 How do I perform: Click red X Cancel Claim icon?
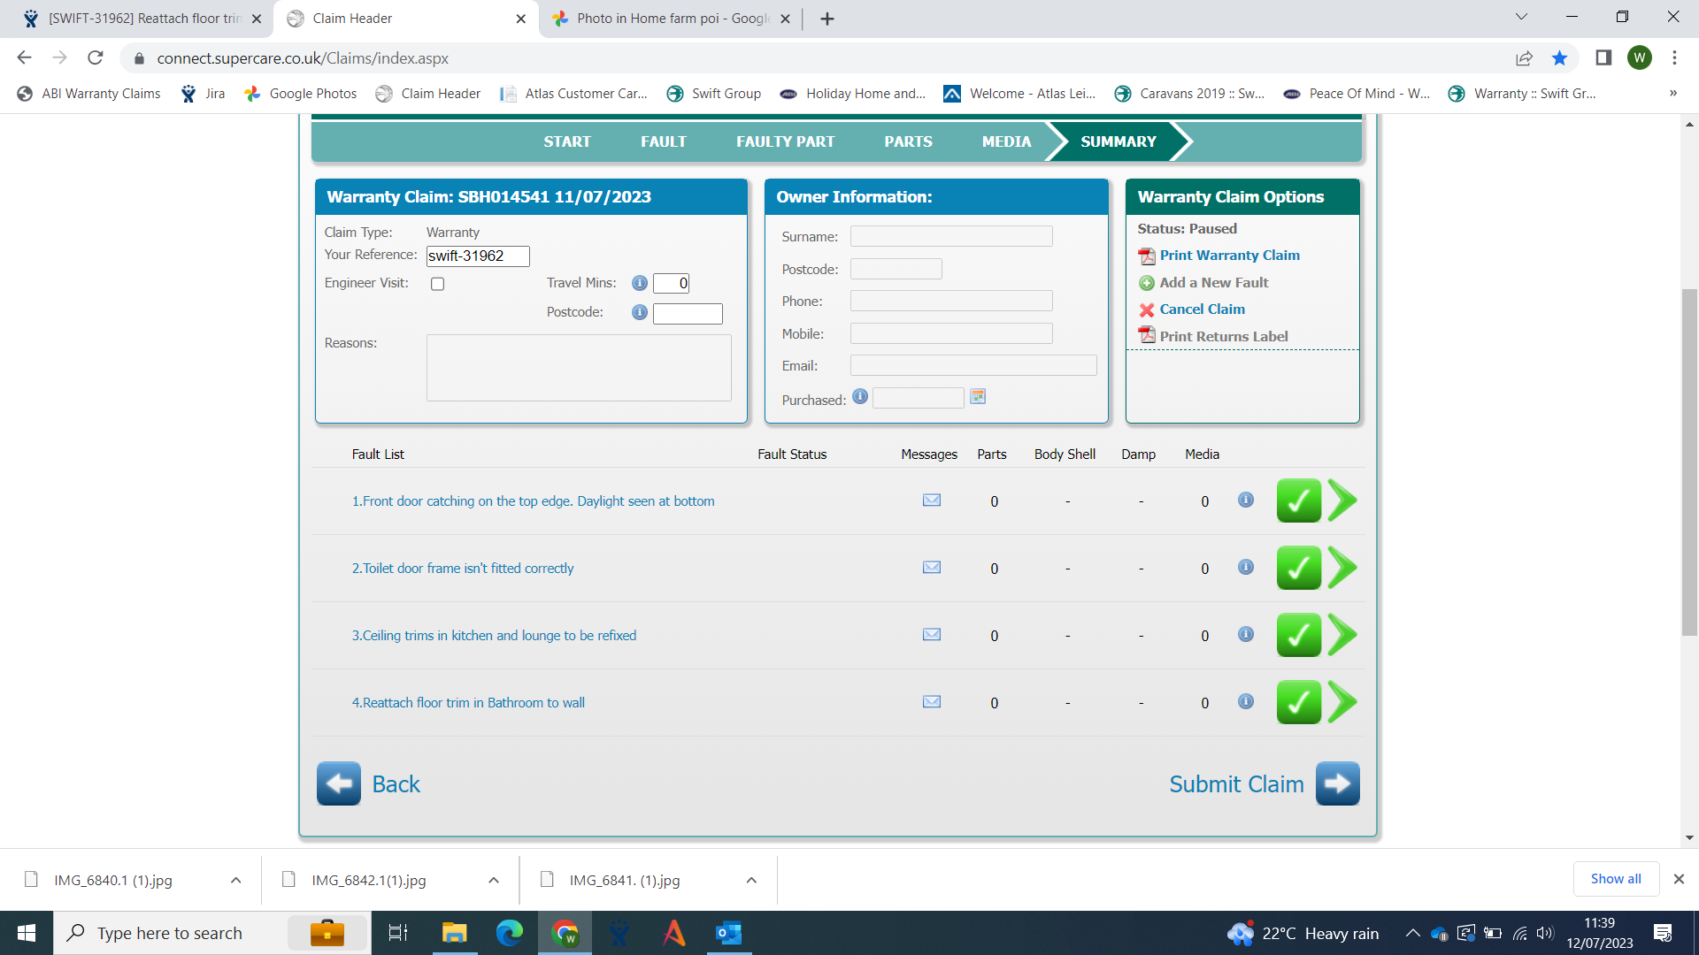coord(1147,309)
